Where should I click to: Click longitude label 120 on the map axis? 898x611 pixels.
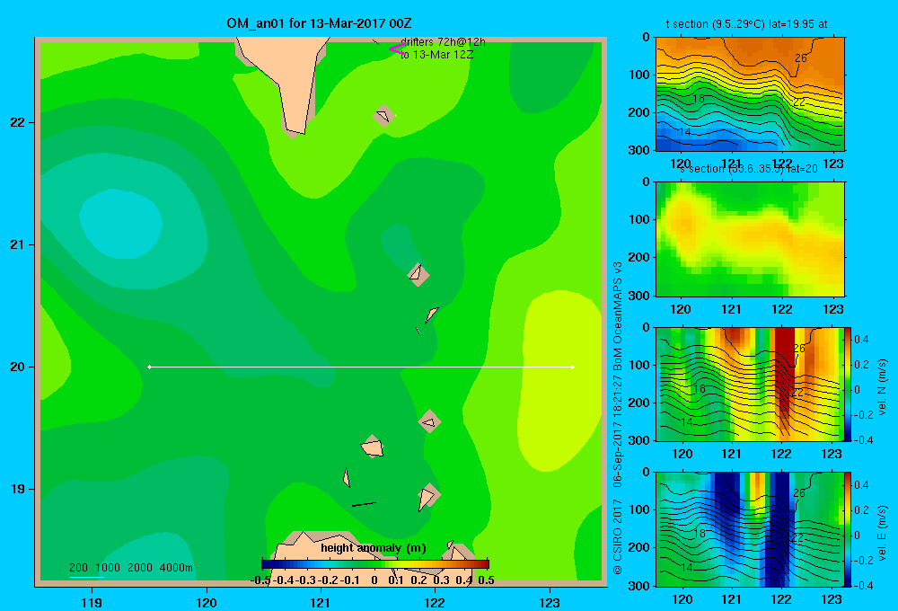coord(207,602)
